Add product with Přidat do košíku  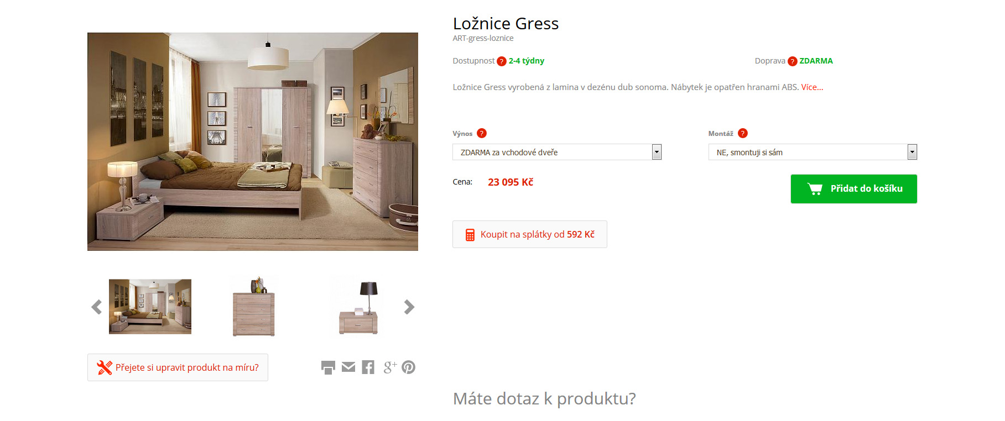pos(853,189)
